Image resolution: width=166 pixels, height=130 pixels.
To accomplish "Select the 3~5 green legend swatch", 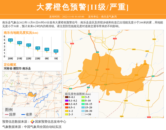I will (x=83, y=97).
